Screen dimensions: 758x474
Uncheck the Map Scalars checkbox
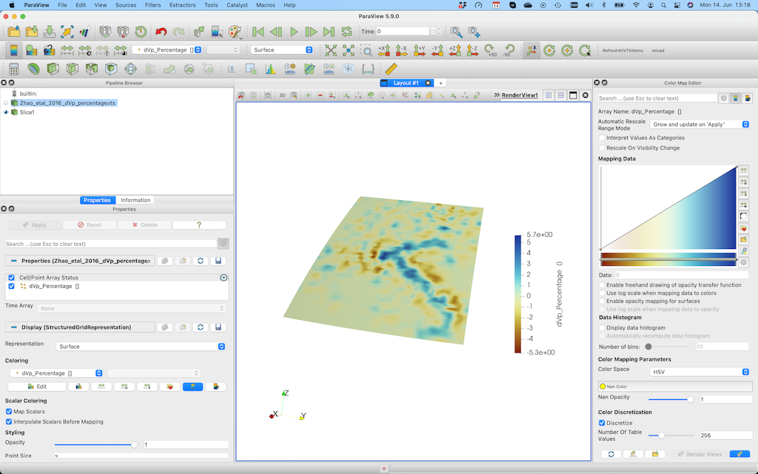(9, 411)
